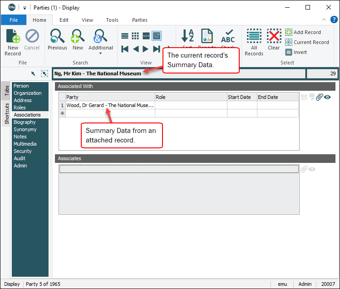
Task: Expand the Additional search dropdown
Action: [100, 53]
